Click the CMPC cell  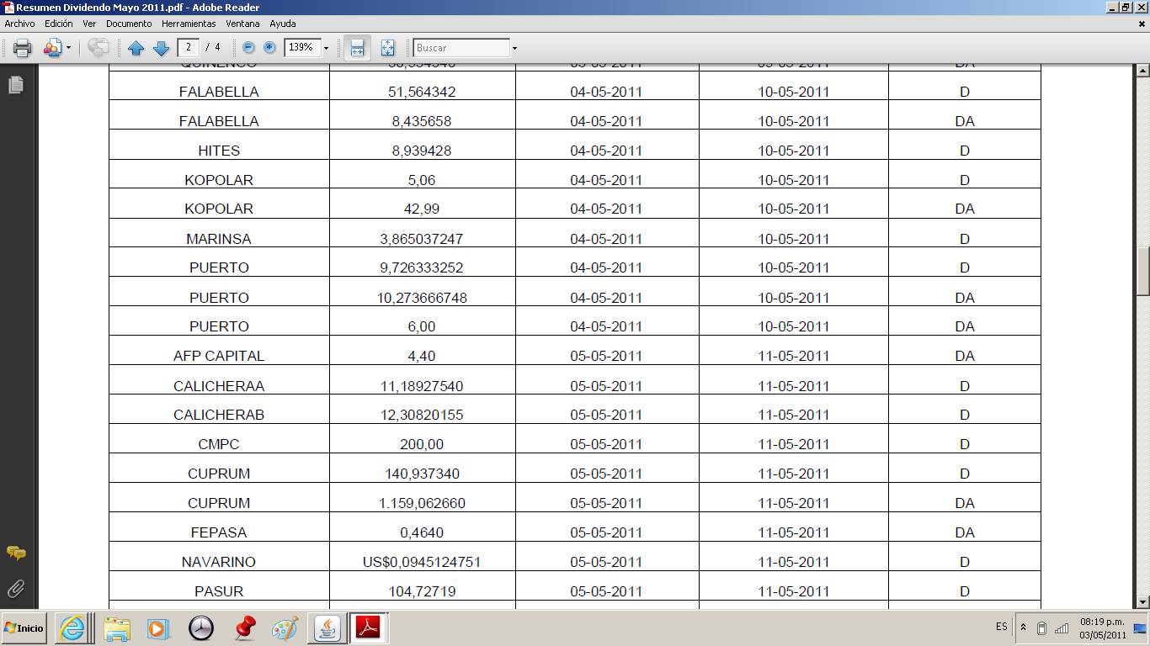pyautogui.click(x=219, y=444)
